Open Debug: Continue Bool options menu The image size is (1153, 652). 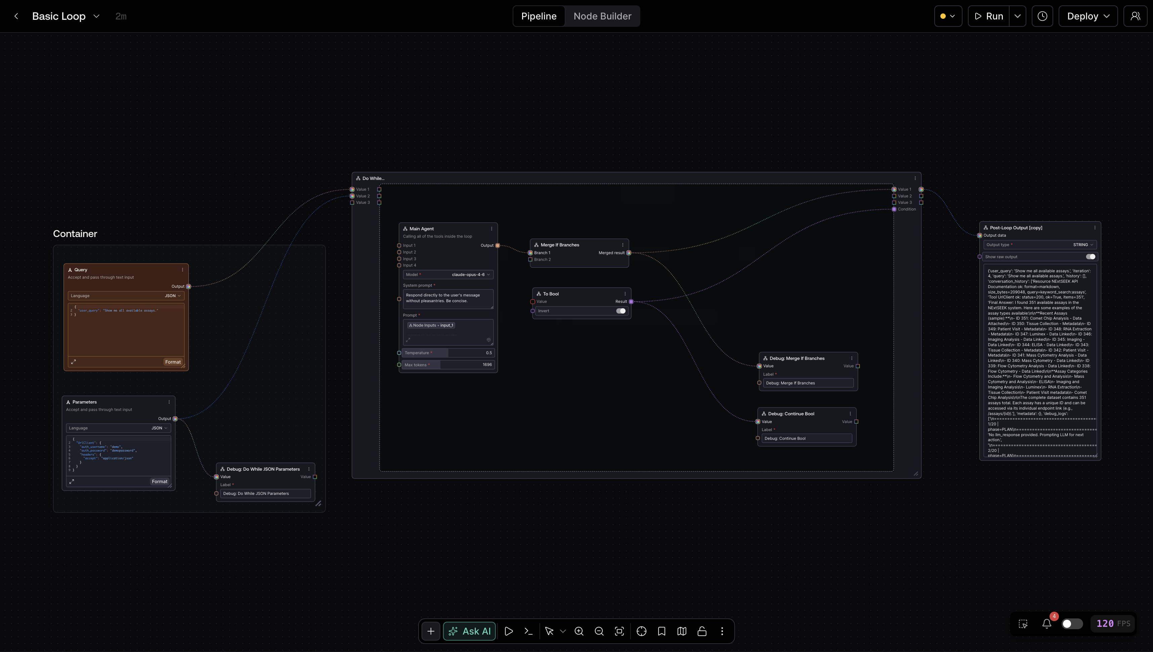click(x=850, y=414)
